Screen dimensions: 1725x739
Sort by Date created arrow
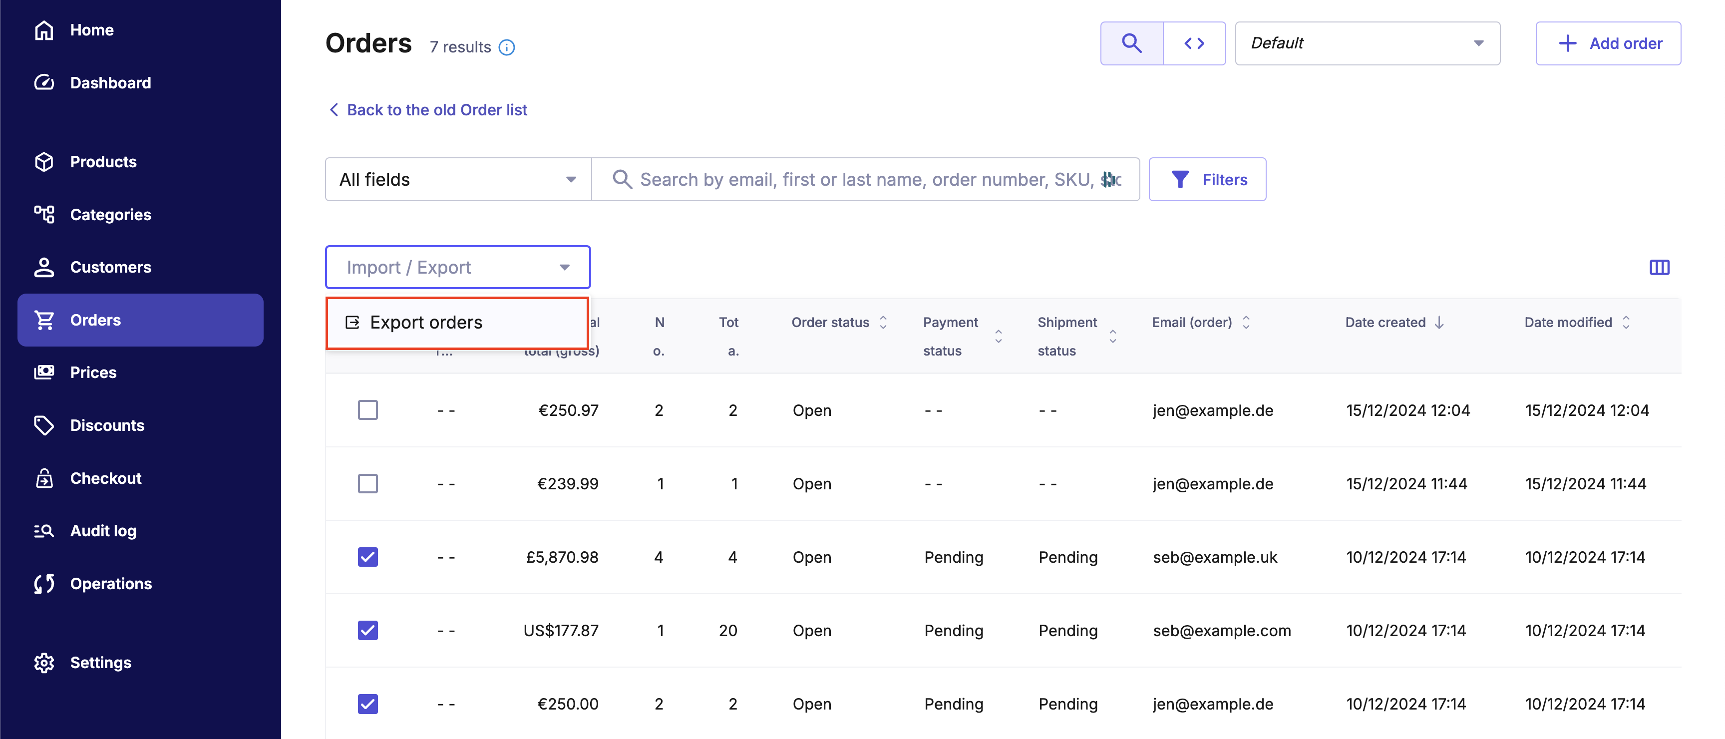pos(1439,322)
